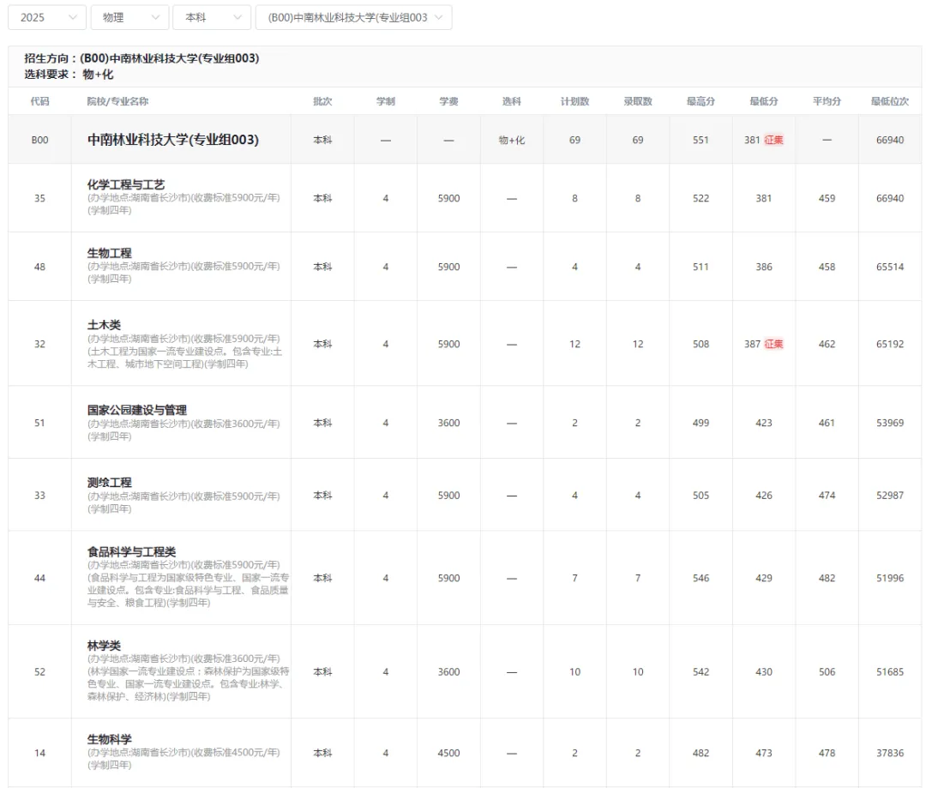Click lowest score 423 in 国家公园 row
Viewport: 926px width, 788px height.
pos(764,423)
